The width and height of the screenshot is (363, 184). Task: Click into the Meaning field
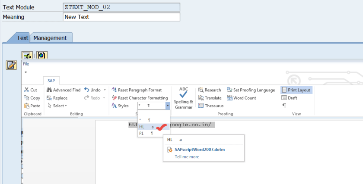point(121,17)
